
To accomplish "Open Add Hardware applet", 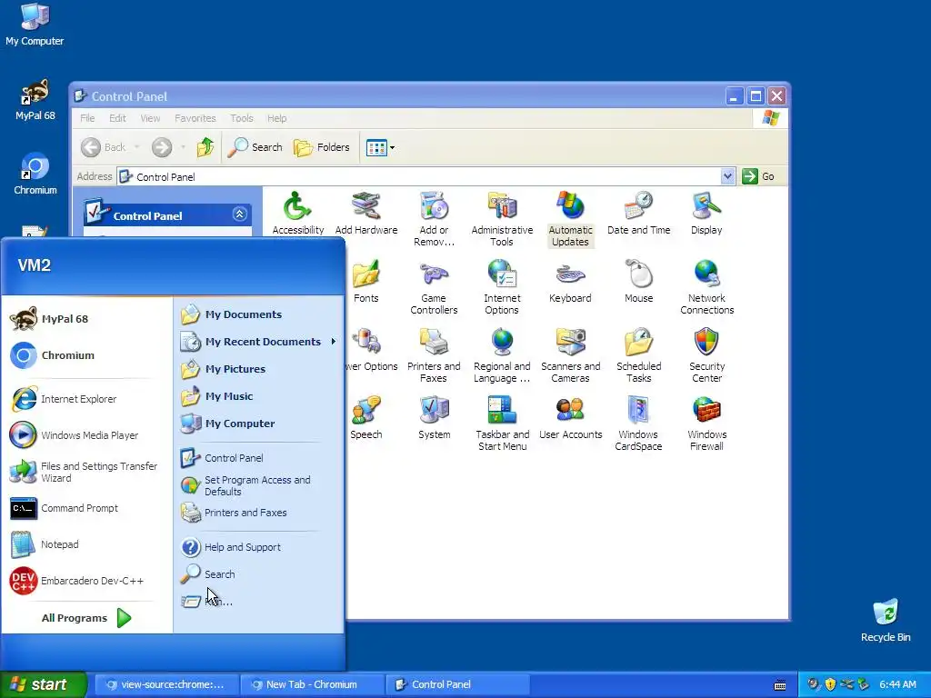I will click(x=365, y=214).
